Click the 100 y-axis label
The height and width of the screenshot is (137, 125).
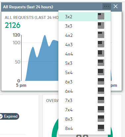point(17,43)
